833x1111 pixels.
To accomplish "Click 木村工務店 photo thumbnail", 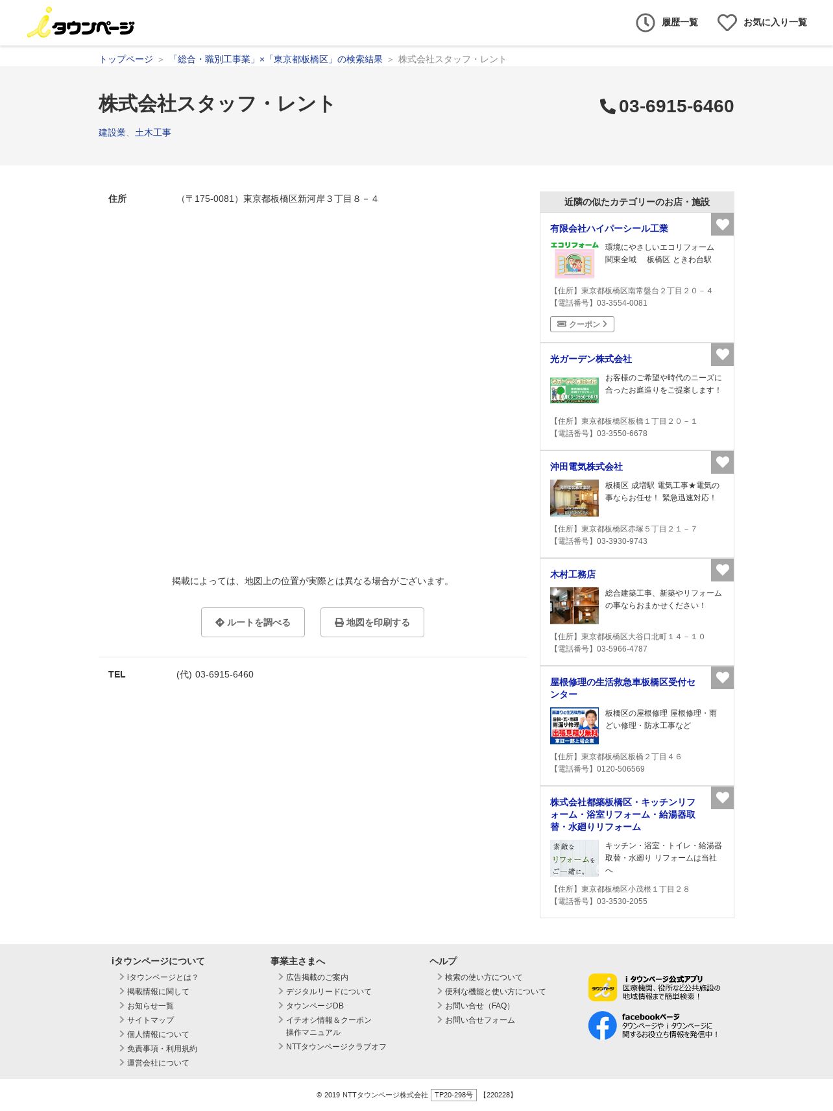I will point(574,605).
